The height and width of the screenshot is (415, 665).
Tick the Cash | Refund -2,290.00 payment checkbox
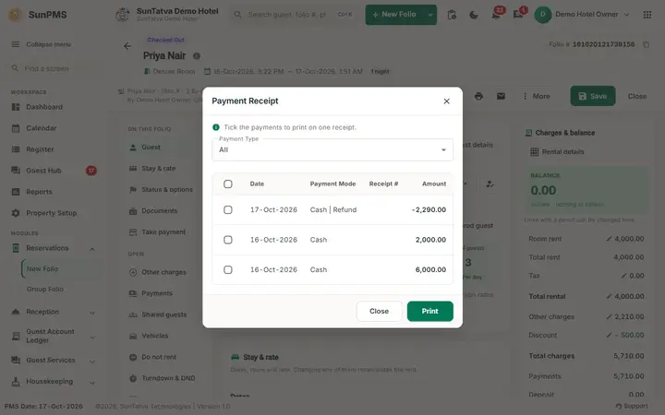(x=228, y=209)
